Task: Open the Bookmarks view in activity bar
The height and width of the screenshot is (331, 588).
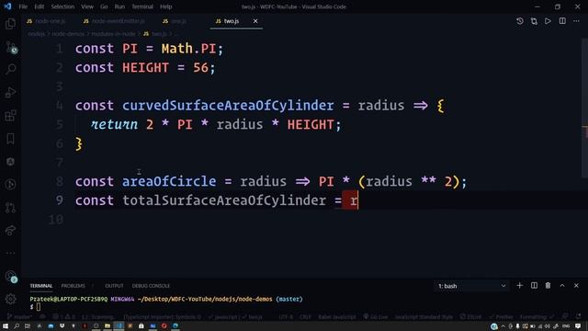Action: tap(10, 139)
